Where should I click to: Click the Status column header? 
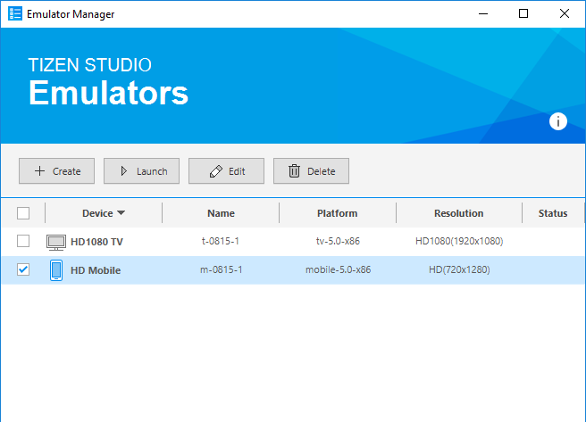coord(552,213)
